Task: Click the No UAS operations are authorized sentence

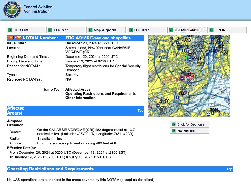Action: (x=81, y=180)
